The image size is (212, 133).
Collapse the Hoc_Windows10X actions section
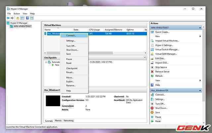click(200, 90)
